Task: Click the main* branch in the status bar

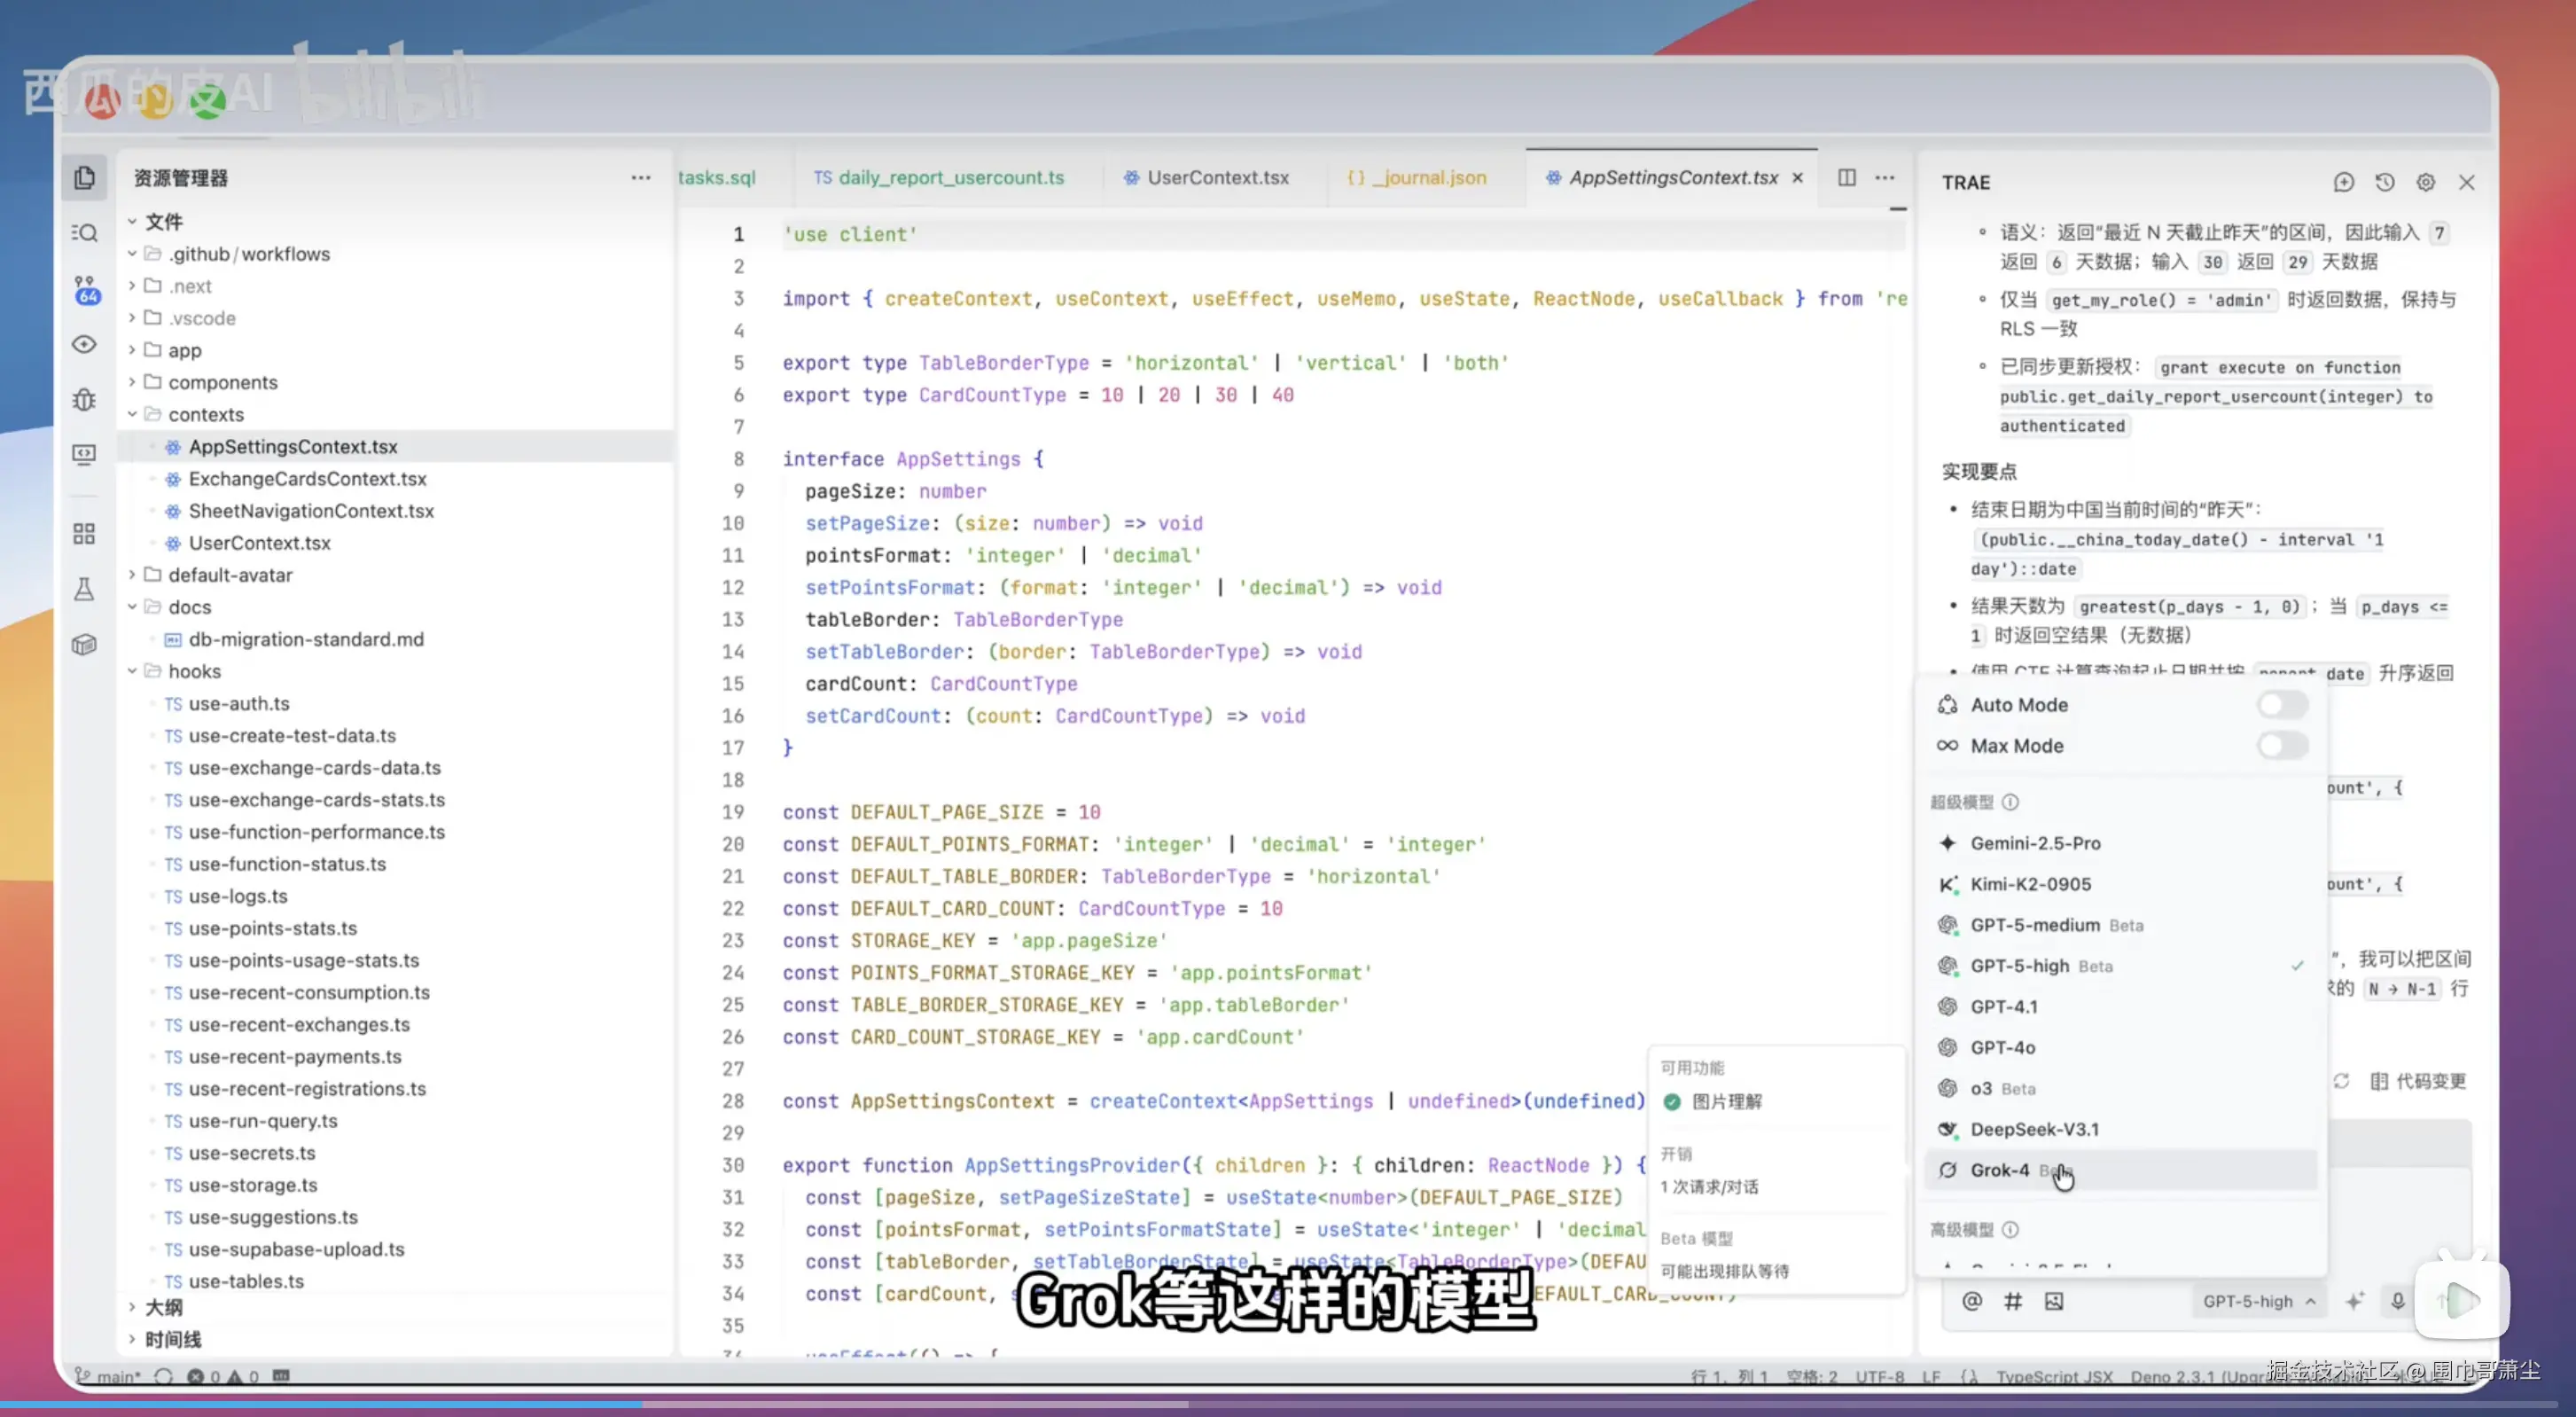Action: pos(108,1376)
